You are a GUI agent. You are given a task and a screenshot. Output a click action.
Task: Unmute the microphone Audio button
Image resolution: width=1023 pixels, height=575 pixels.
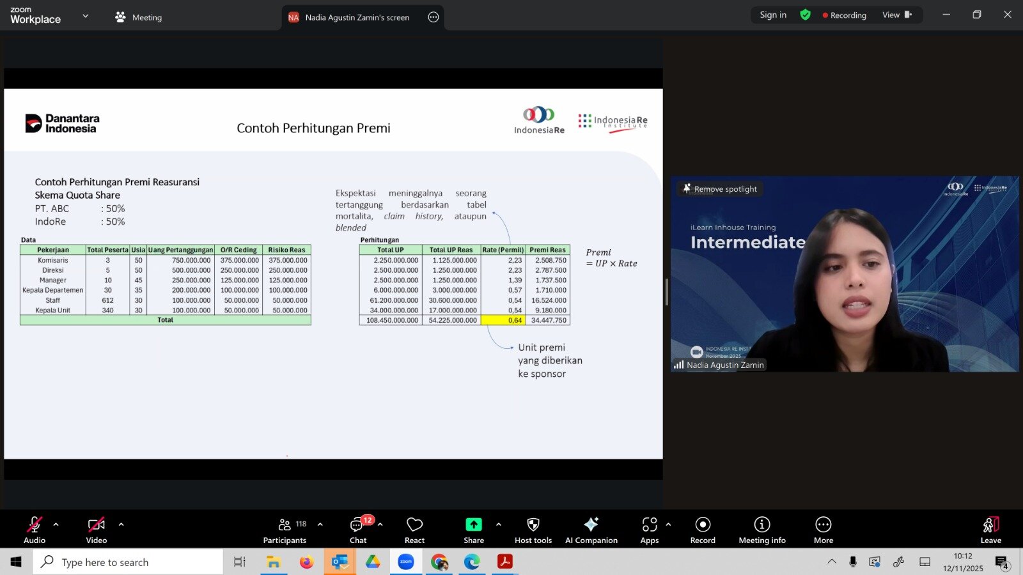[35, 530]
